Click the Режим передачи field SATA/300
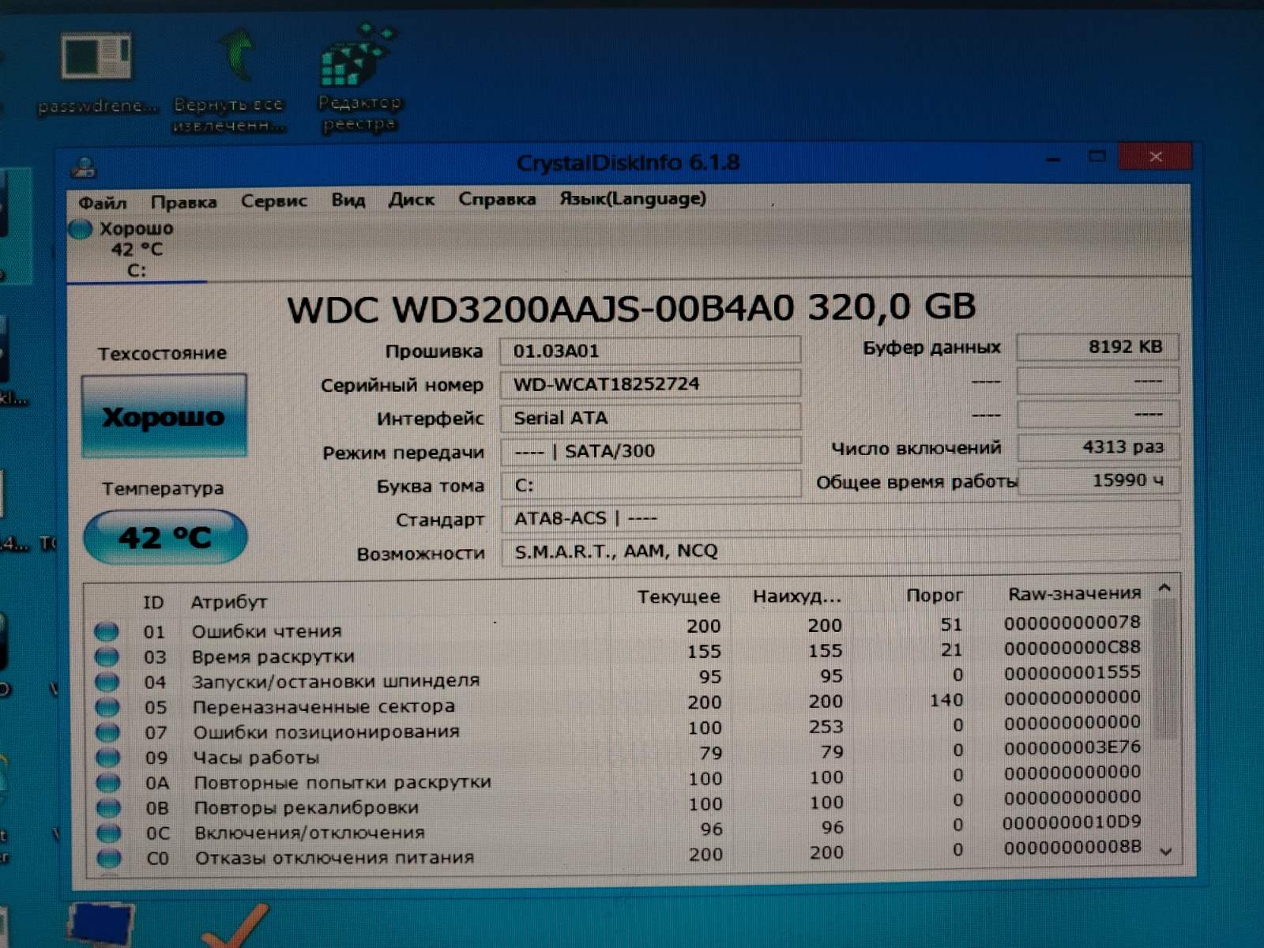The image size is (1264, 948). pyautogui.click(x=651, y=451)
